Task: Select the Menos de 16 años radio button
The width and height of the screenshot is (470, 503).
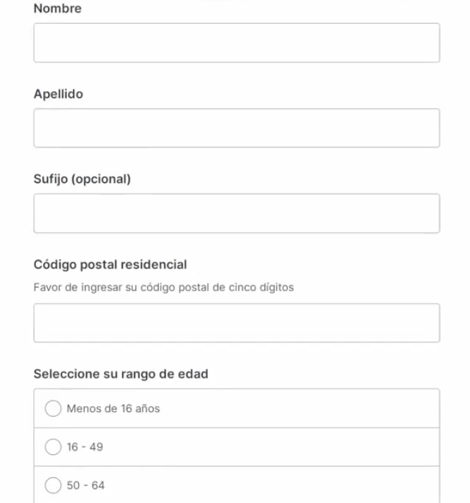Action: click(x=53, y=409)
